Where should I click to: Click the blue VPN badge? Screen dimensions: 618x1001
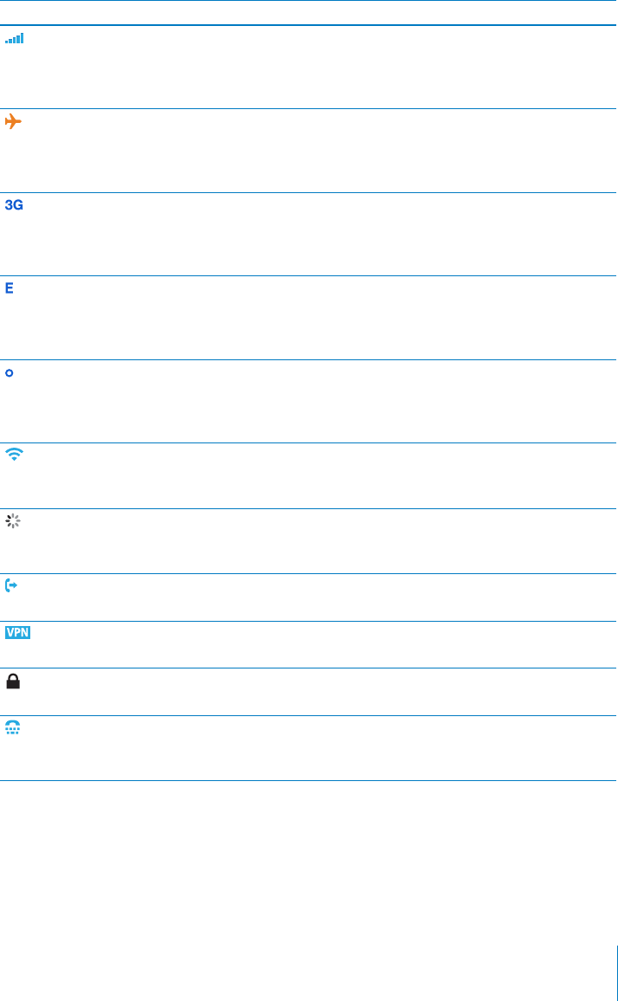[18, 633]
